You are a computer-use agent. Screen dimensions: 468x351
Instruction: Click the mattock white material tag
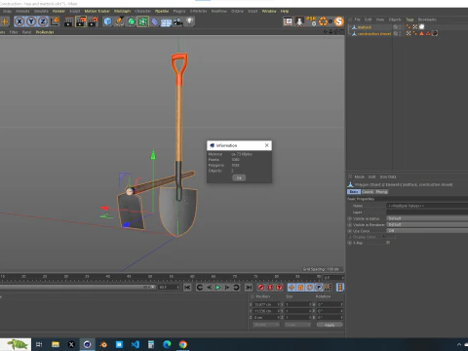(x=421, y=27)
